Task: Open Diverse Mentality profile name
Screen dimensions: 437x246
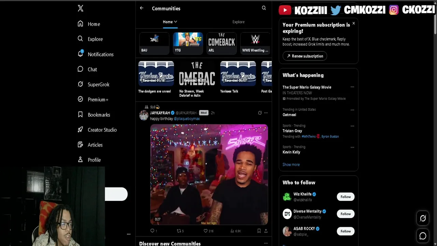Action: pos(307,211)
